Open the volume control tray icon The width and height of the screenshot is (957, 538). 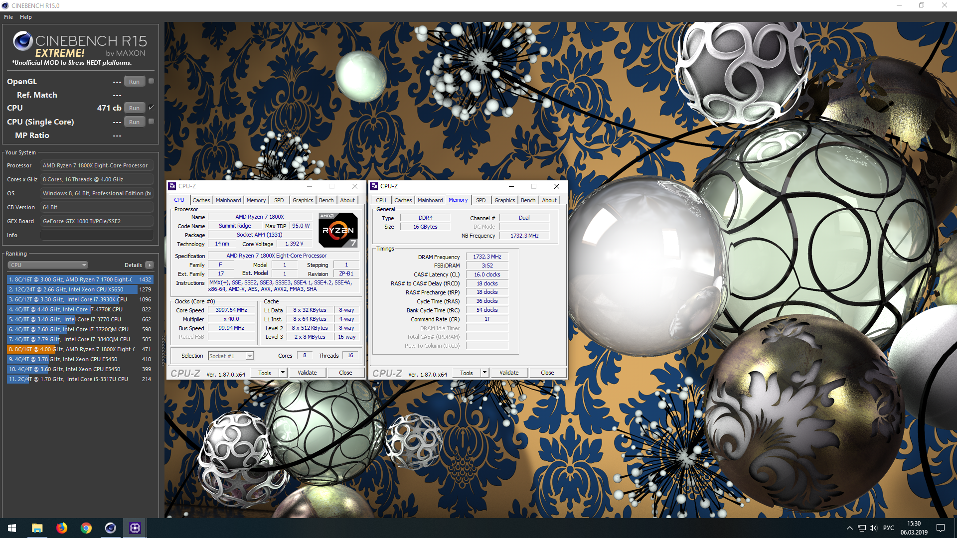(873, 528)
